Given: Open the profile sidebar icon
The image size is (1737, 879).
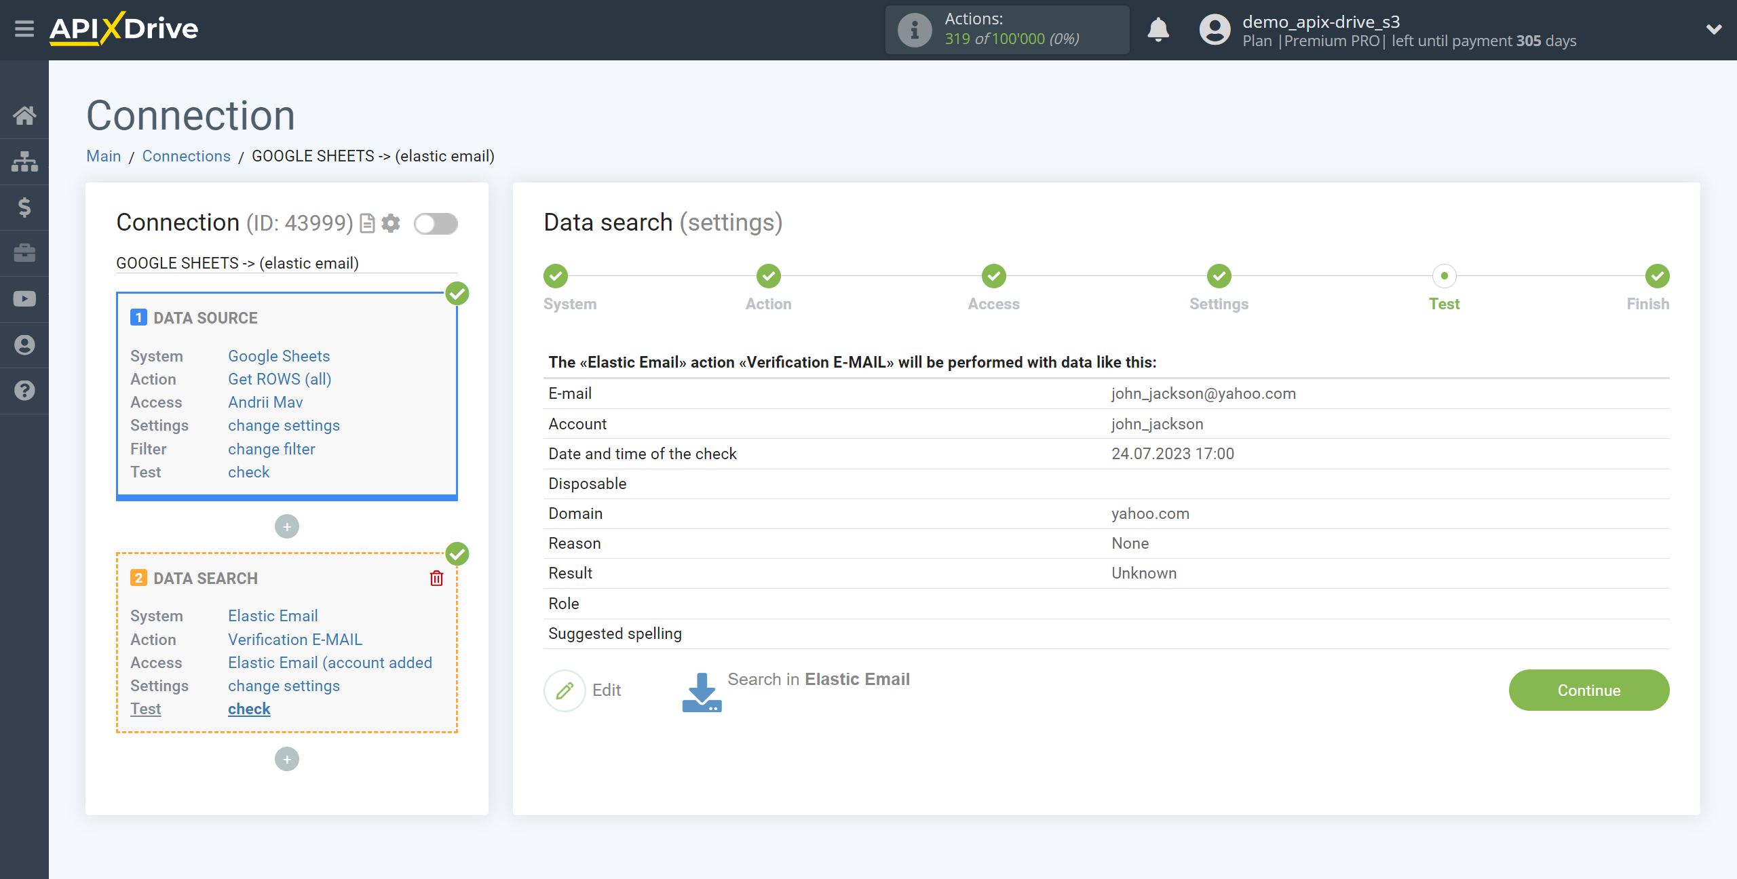Looking at the screenshot, I should (24, 345).
